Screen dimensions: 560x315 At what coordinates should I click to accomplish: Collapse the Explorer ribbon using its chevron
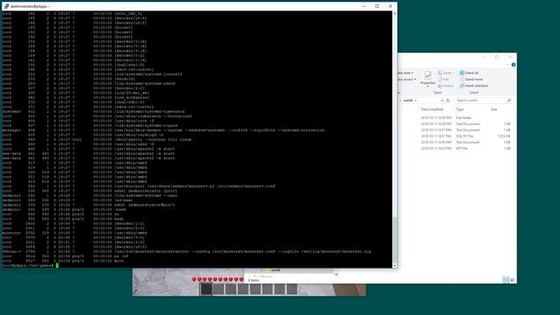coord(507,65)
